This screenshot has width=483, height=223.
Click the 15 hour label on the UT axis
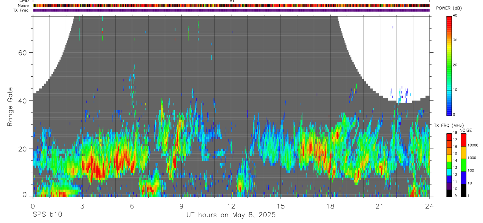281,206
